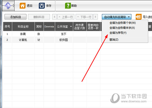
Task: Choose 全填为序号(Y) menu entry
Action: coord(118,33)
